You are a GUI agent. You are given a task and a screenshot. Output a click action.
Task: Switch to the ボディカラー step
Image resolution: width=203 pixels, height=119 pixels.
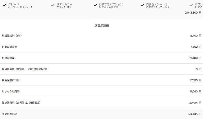tap(64, 4)
